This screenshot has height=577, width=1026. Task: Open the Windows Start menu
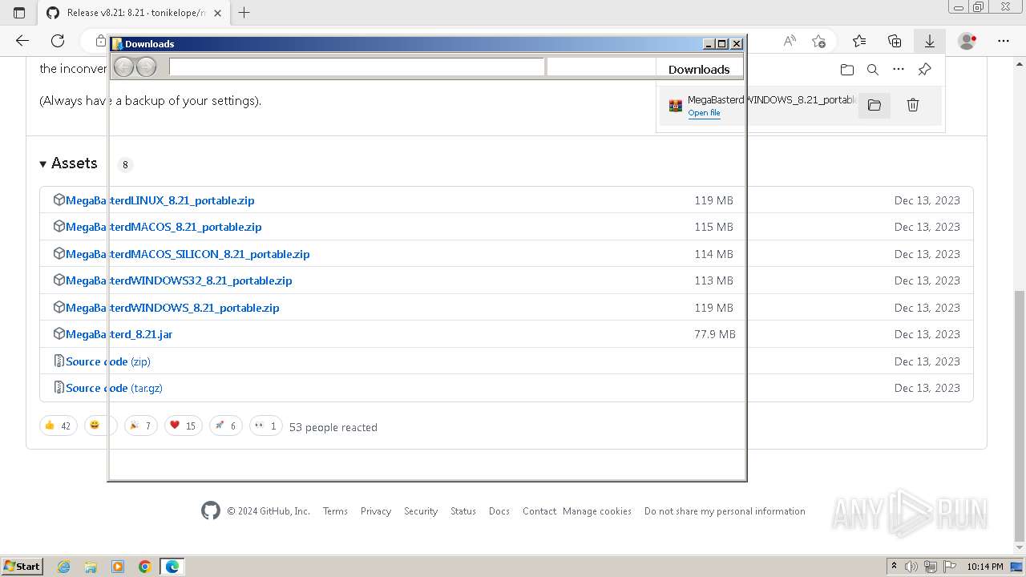[x=22, y=566]
